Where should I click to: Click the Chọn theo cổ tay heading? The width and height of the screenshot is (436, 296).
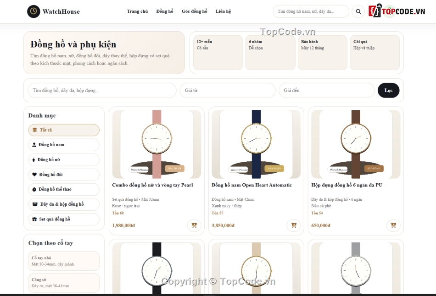[x=50, y=243]
